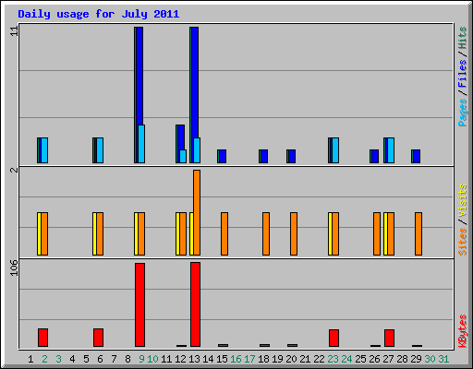Click day label '1' on the x-axis

pyautogui.click(x=30, y=359)
